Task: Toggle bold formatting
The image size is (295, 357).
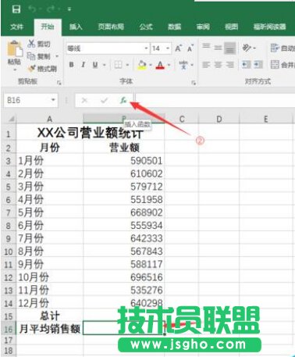Action: [71, 65]
